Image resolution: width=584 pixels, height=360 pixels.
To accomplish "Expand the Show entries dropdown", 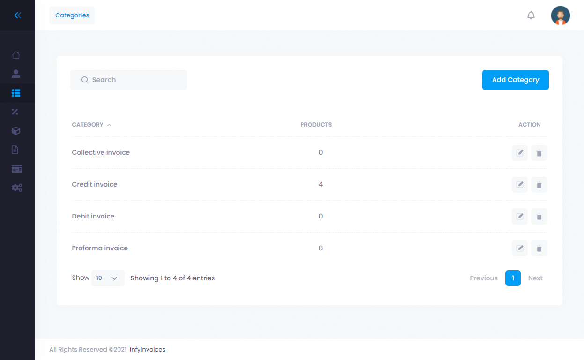I will point(108,278).
